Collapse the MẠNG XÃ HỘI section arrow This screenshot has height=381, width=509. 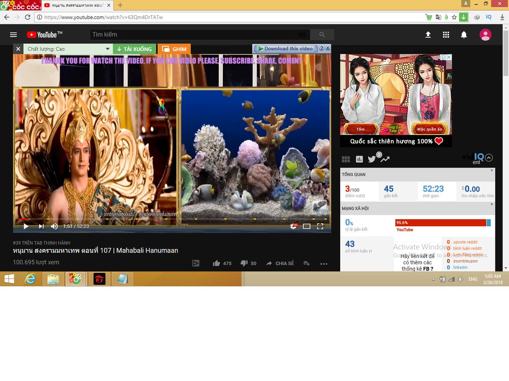(492, 205)
